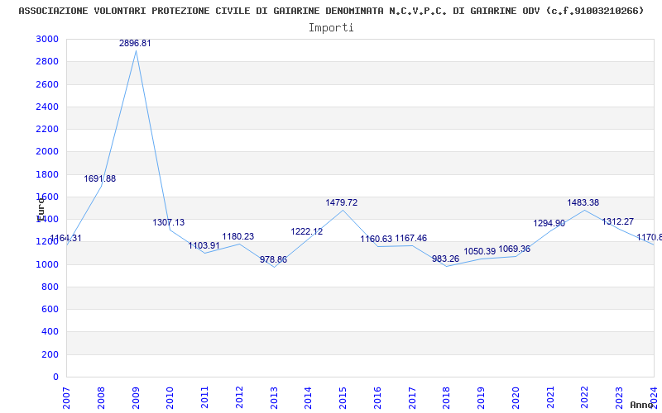Viewport: 662px width, 413px height.
Task: Click the 2896.81 peak data label
Action: (135, 44)
